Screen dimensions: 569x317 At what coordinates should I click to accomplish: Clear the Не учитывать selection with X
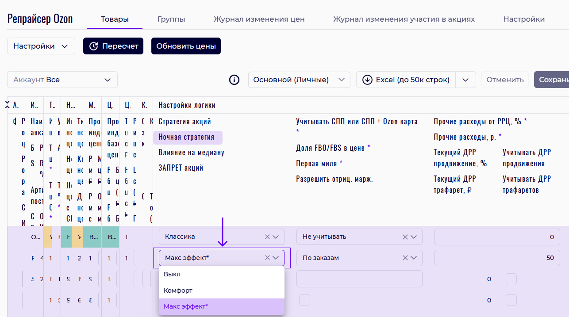coord(405,237)
